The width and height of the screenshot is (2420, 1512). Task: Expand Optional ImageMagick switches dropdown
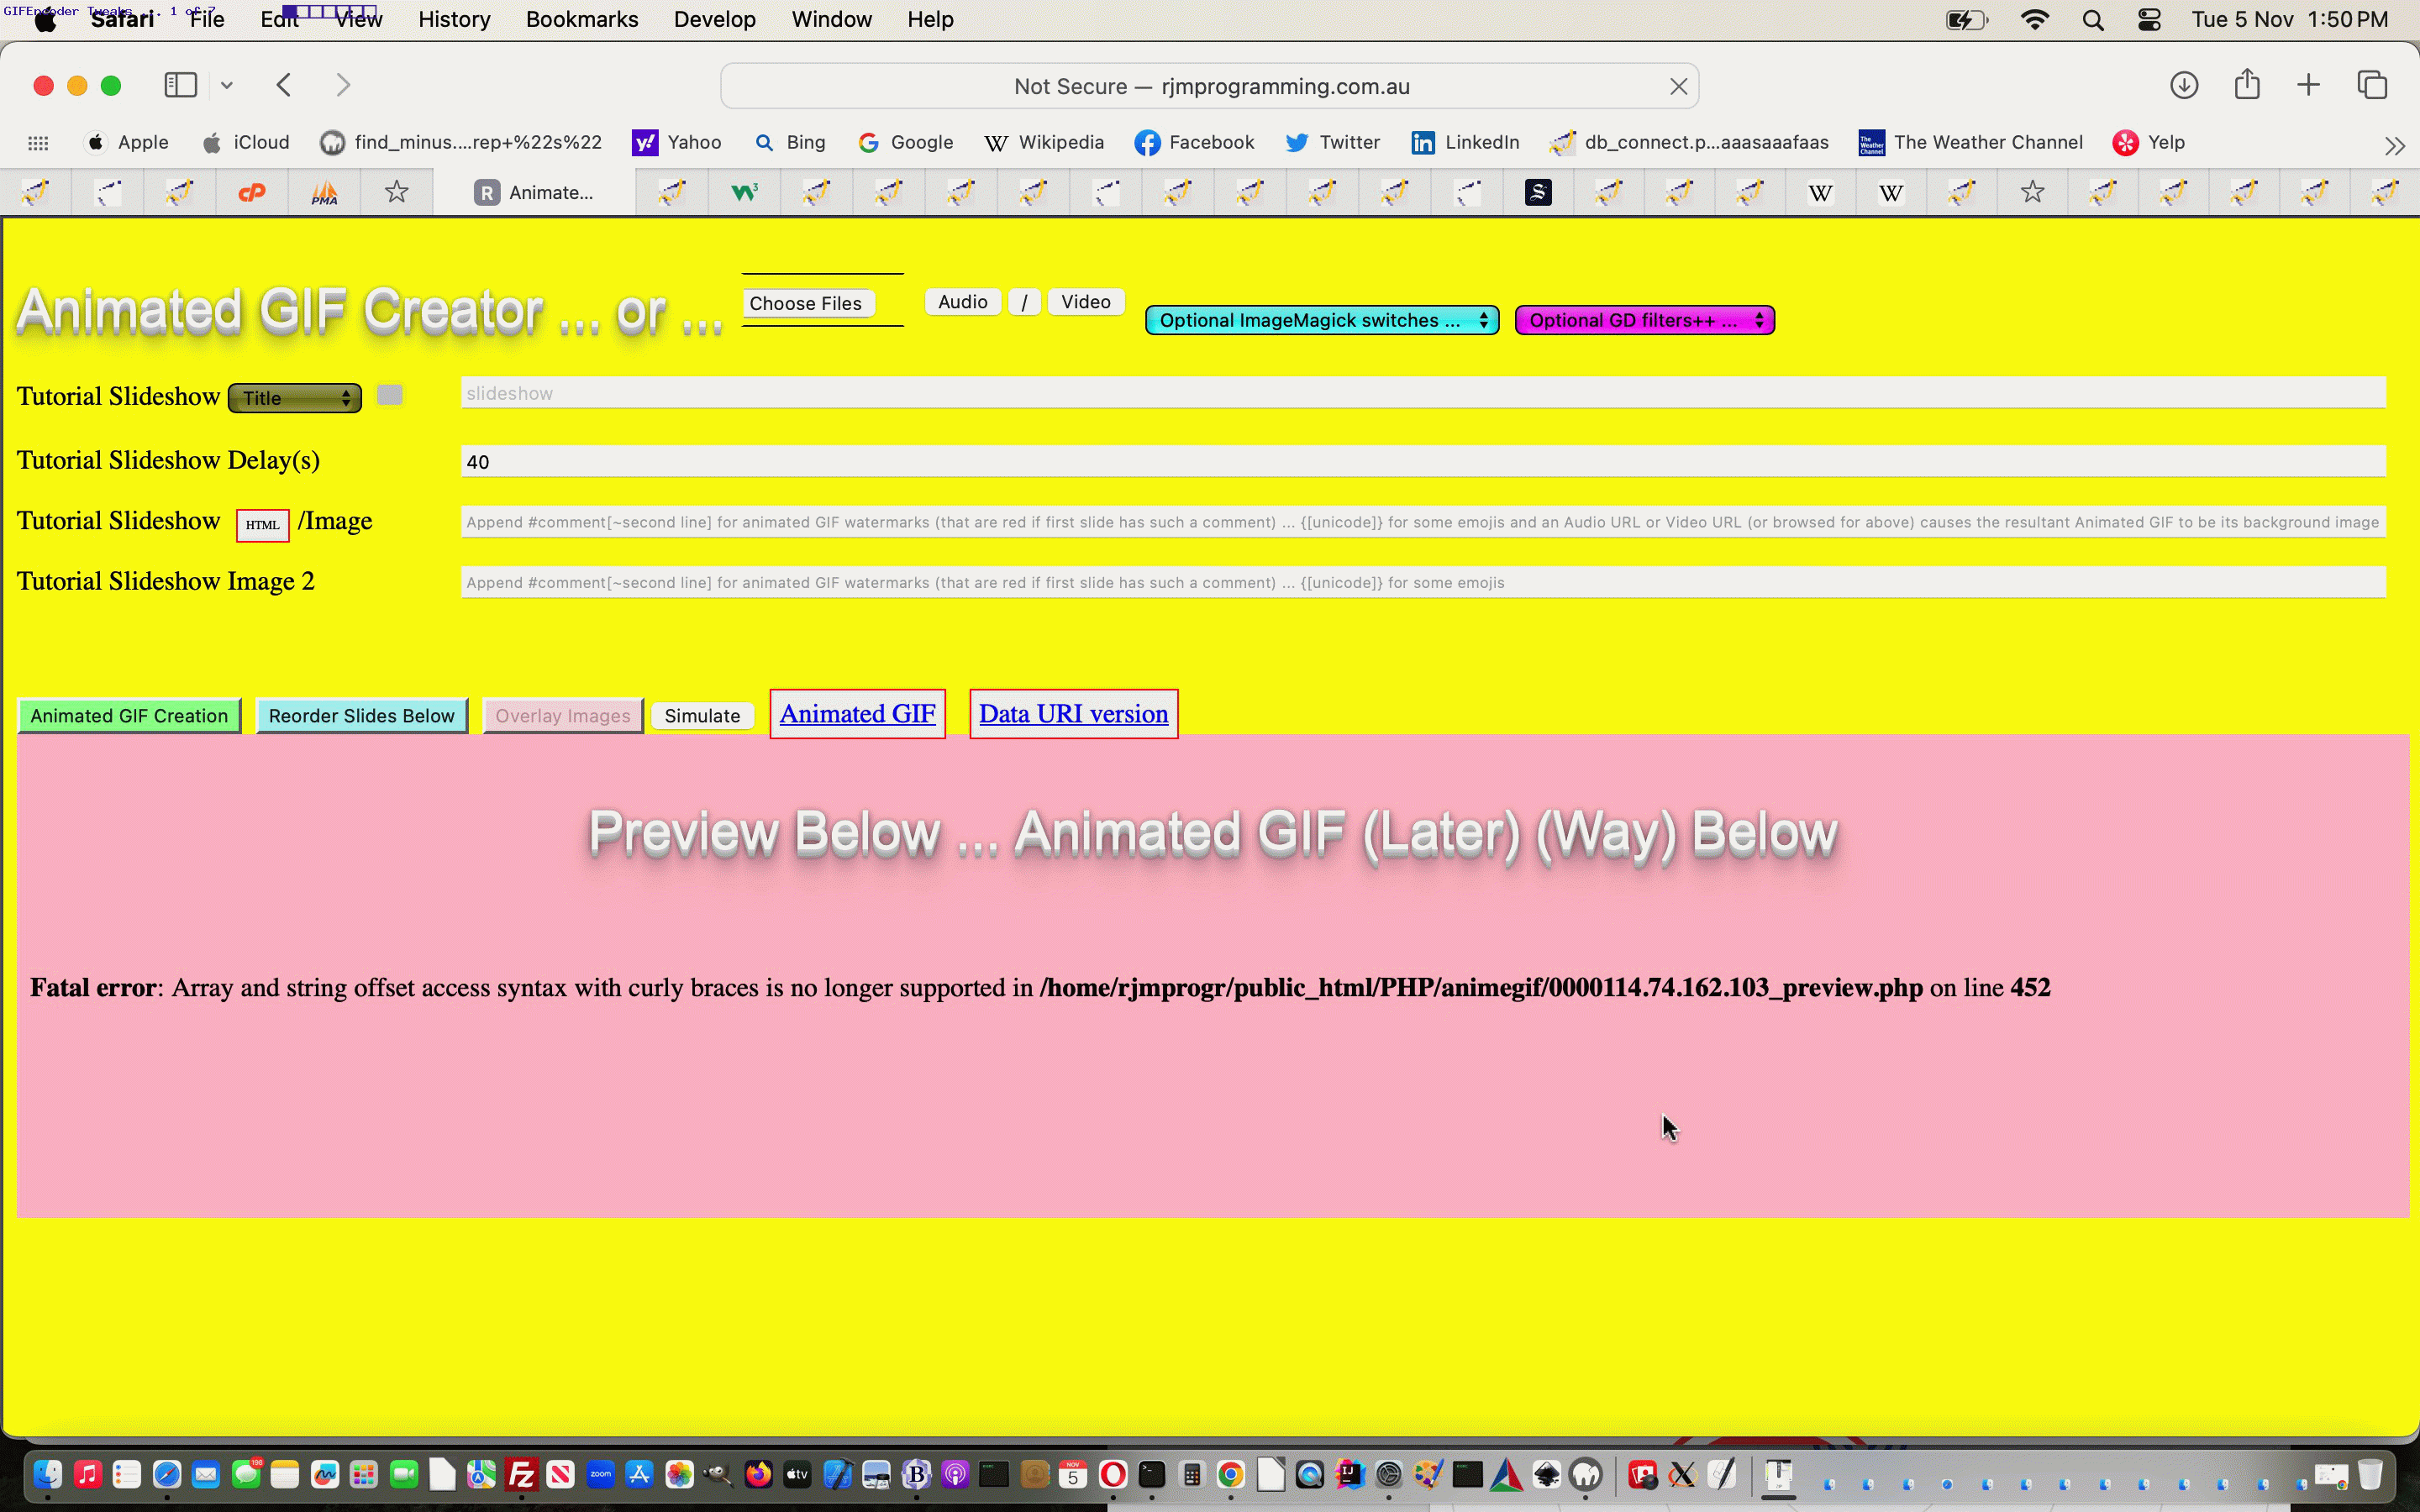click(1321, 318)
